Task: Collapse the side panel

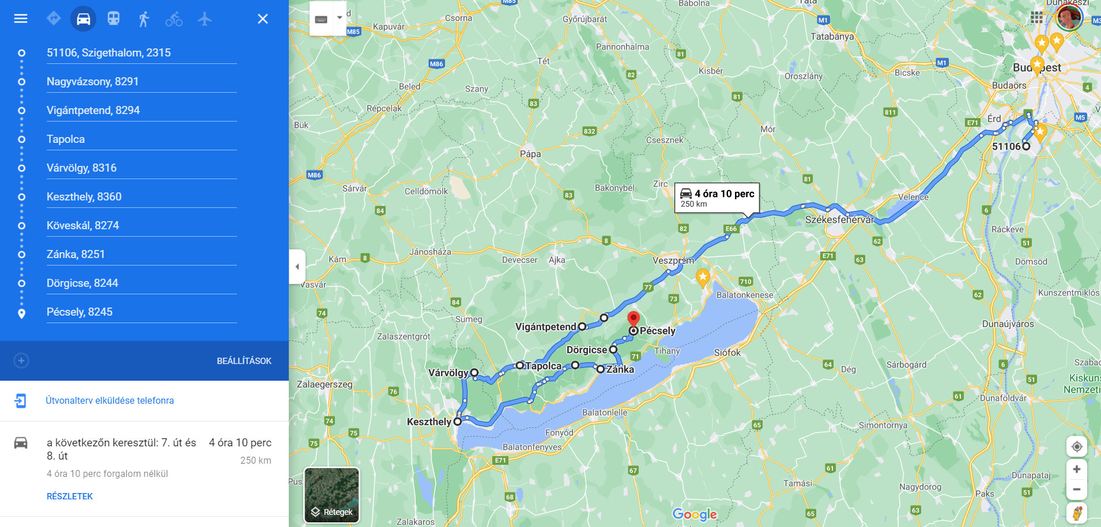Action: coord(297,267)
